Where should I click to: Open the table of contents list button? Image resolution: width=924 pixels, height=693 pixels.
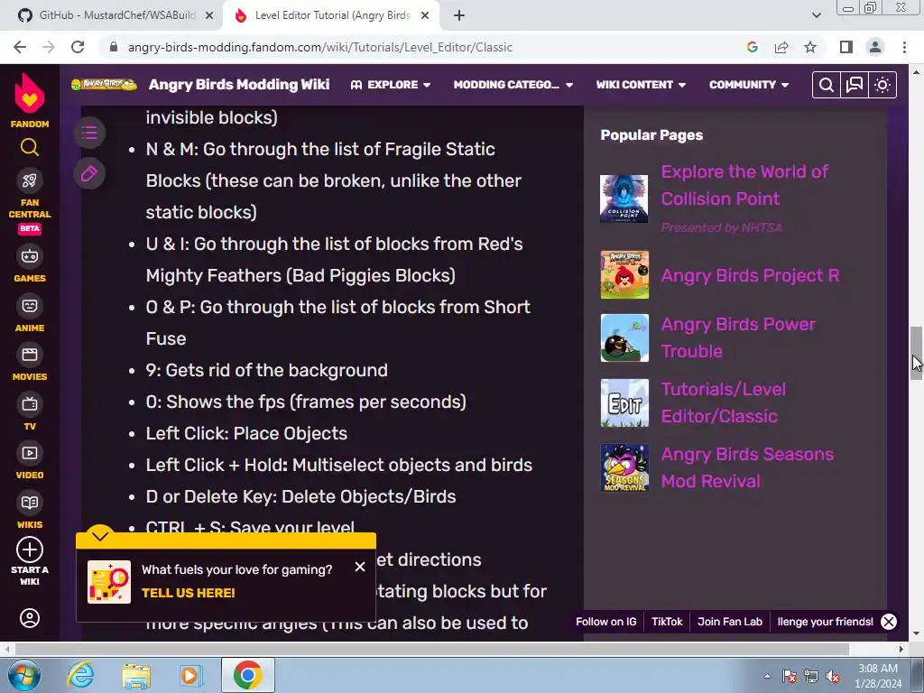89,133
